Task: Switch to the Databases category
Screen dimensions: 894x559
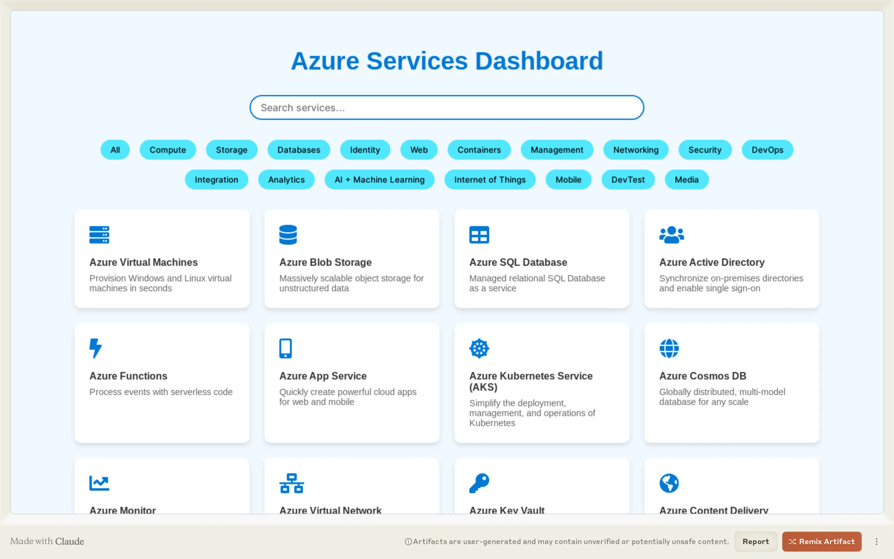Action: coord(299,150)
